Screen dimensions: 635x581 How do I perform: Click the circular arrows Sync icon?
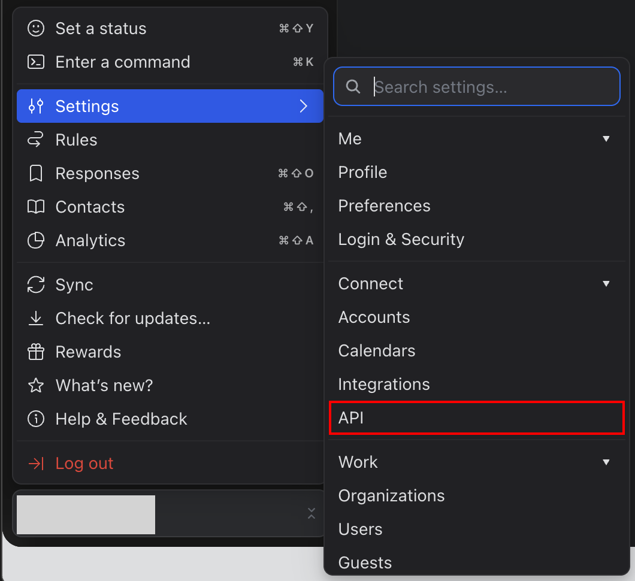[x=35, y=285]
